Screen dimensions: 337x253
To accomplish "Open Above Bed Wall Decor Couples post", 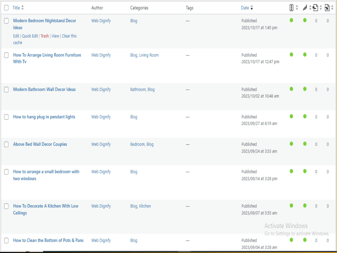I will (40, 144).
